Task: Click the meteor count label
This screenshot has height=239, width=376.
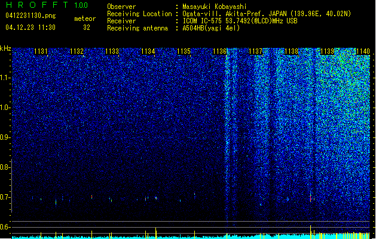Action: (85, 19)
